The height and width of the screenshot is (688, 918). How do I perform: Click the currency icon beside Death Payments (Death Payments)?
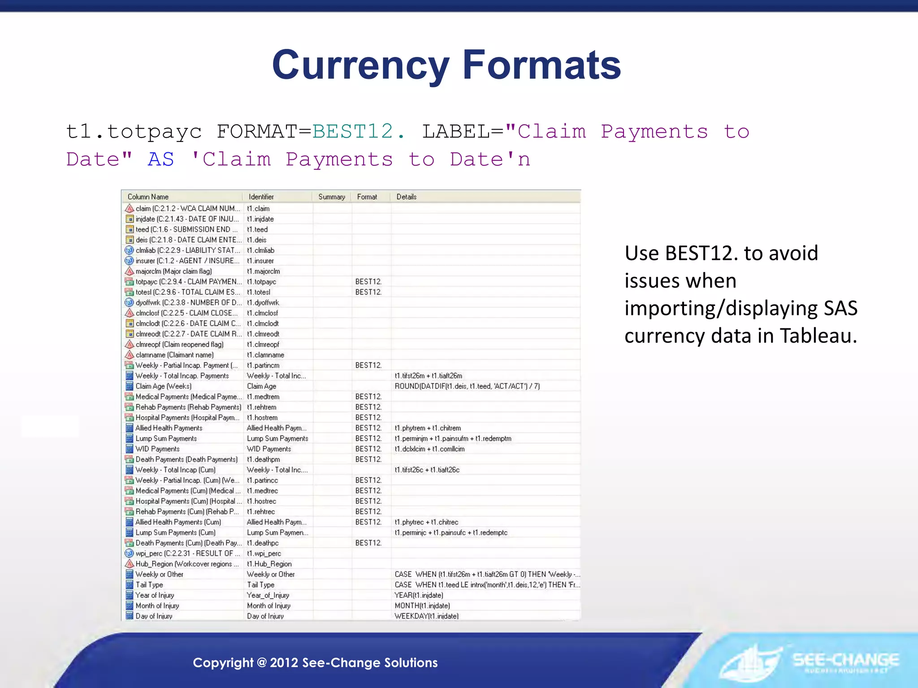(129, 459)
